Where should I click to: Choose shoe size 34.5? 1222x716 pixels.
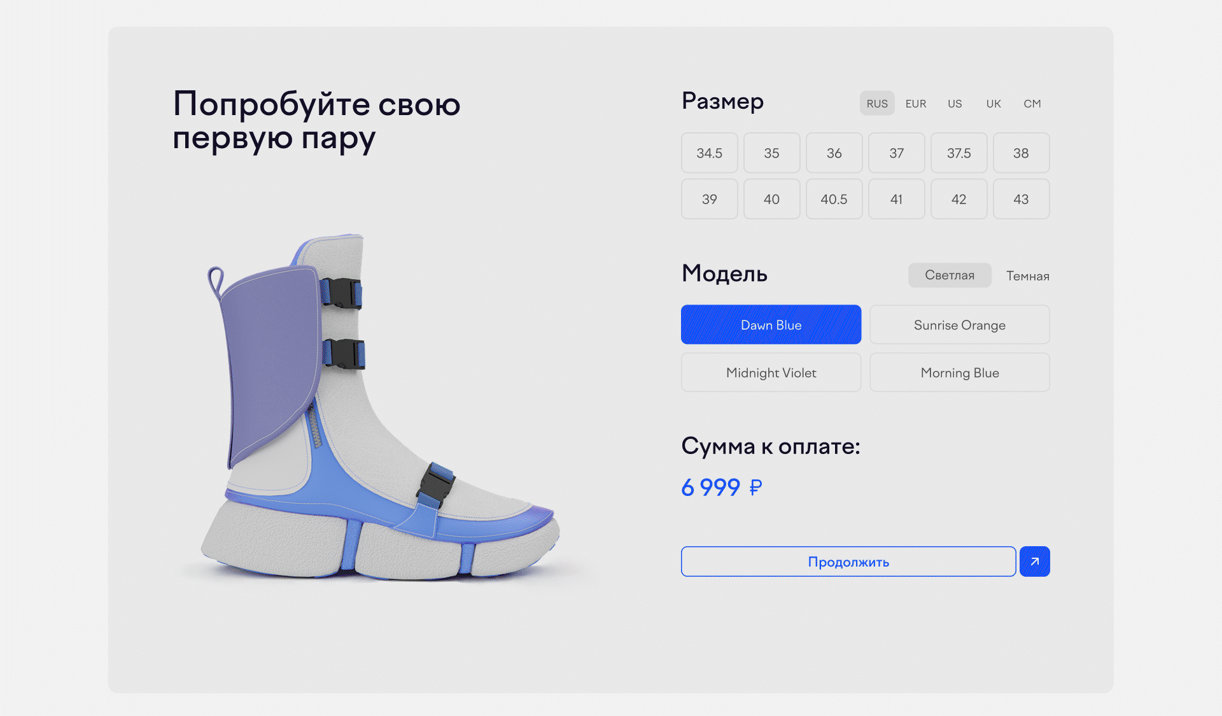(x=709, y=153)
